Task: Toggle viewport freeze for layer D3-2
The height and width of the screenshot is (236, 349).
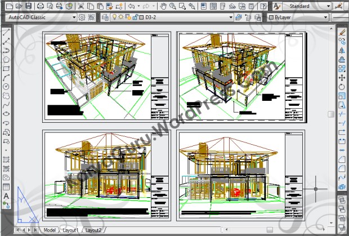Action: click(x=128, y=17)
